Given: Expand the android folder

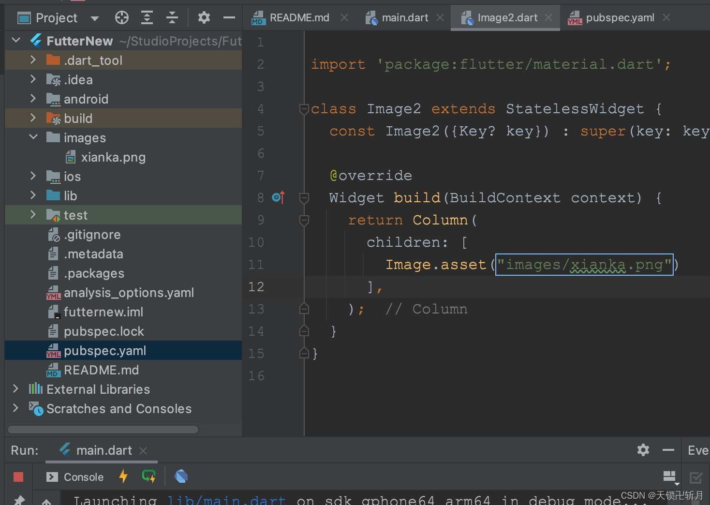Looking at the screenshot, I should click(x=32, y=99).
